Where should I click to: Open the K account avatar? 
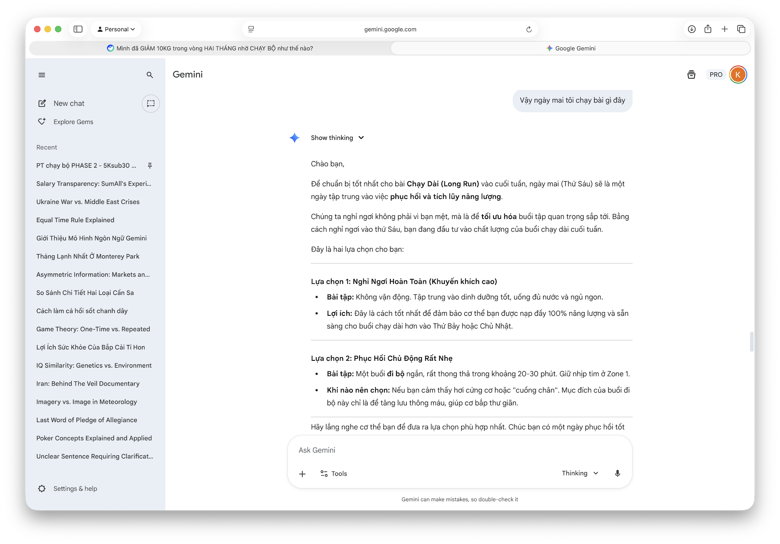pos(738,75)
